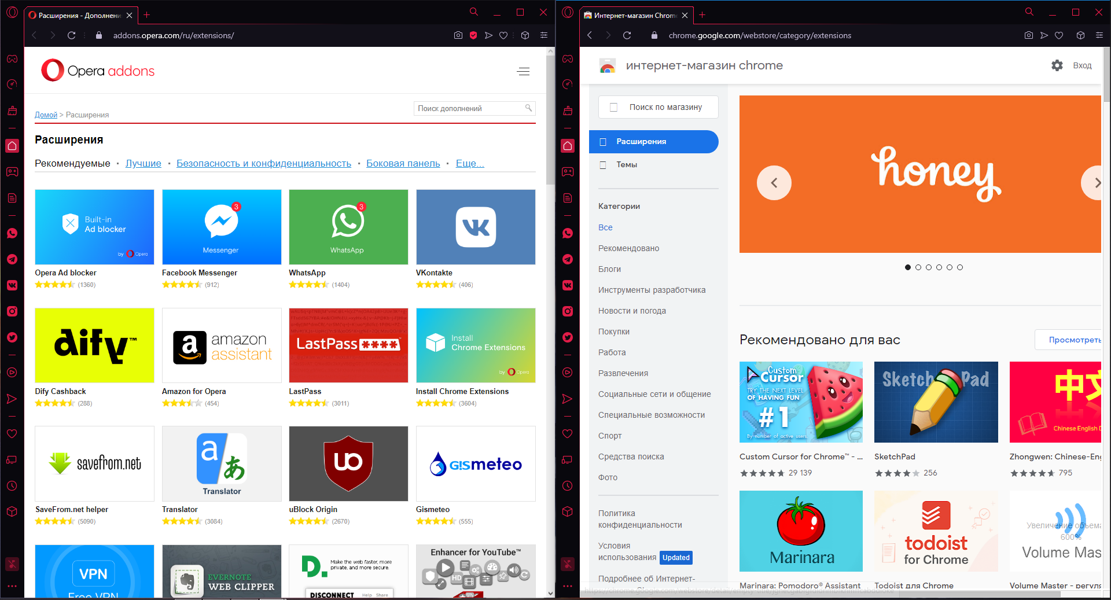Screen dimensions: 1111x600
Task: Click the 'Поиск по магазину' search field
Action: (x=658, y=107)
